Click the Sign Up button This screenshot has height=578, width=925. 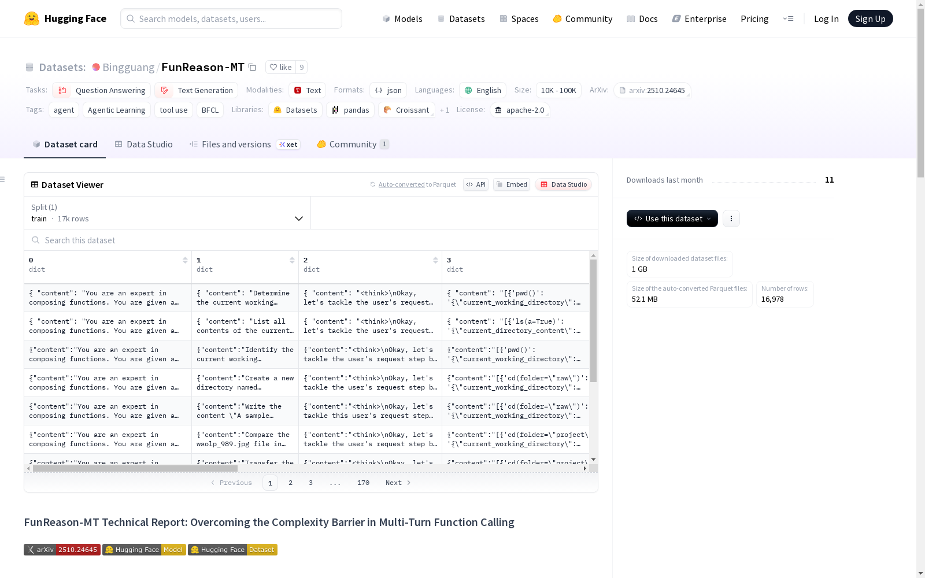pos(870,18)
